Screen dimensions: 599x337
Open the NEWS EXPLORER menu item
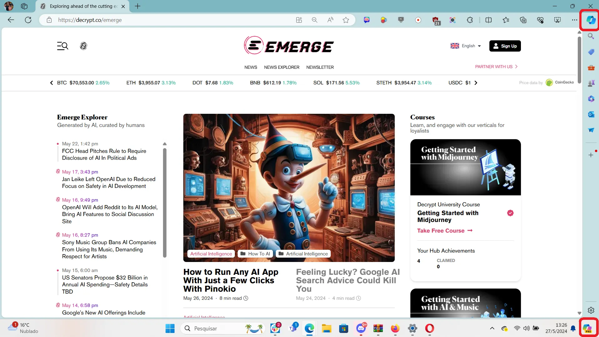point(281,67)
